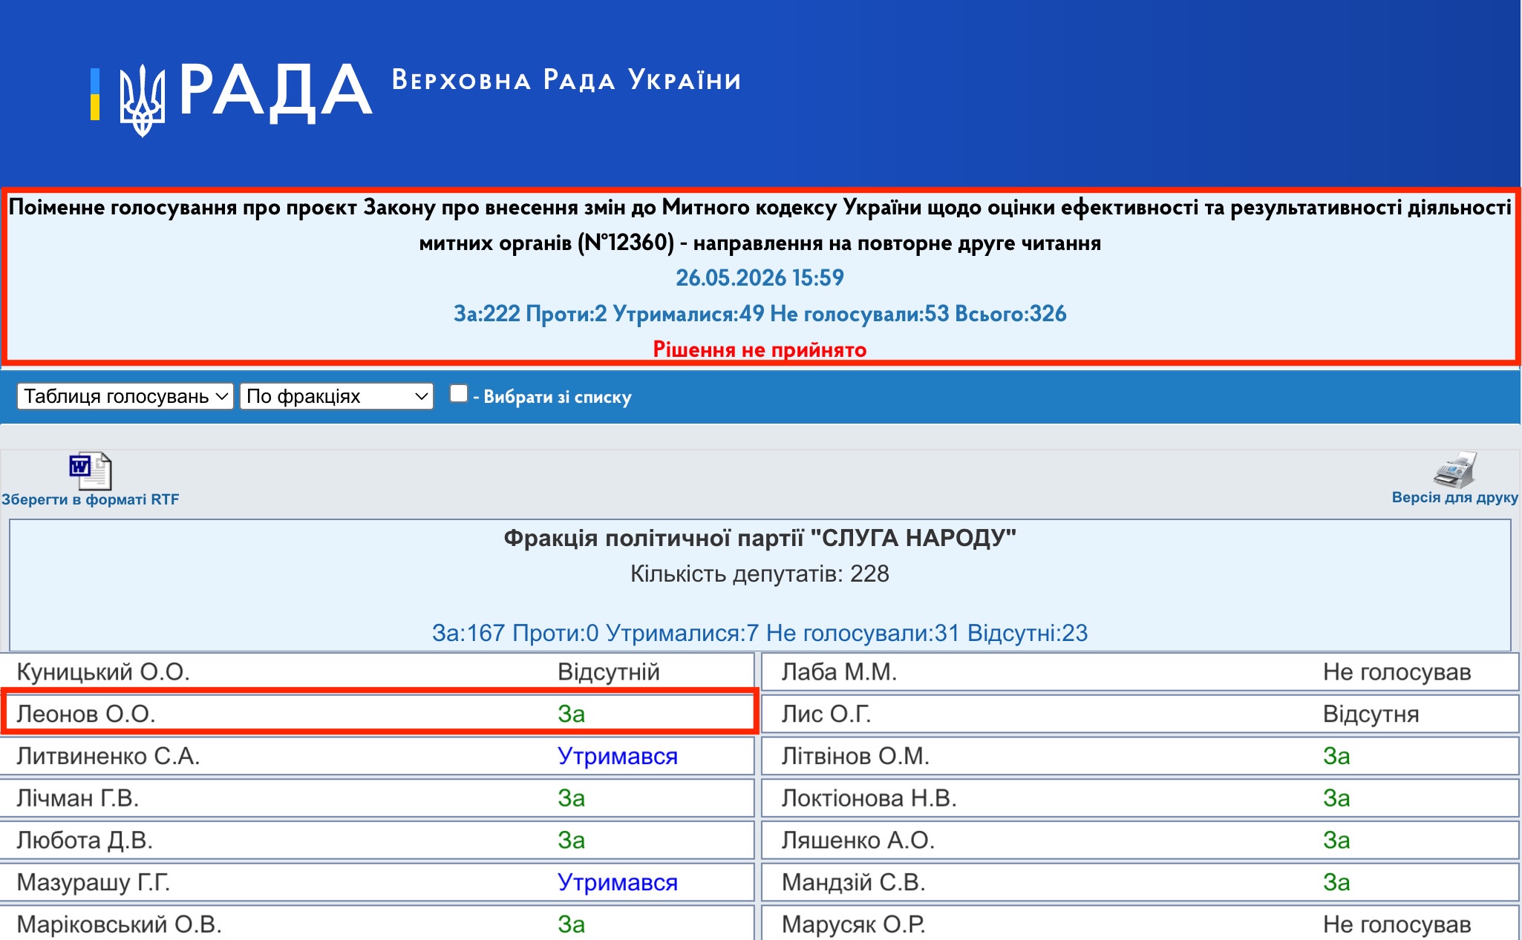Click 'Рішення не прийнято' status text

(760, 349)
